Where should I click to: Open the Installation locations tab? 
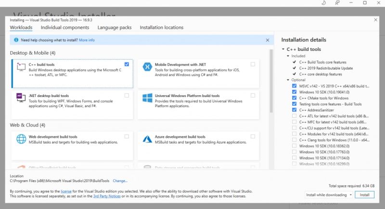click(162, 27)
